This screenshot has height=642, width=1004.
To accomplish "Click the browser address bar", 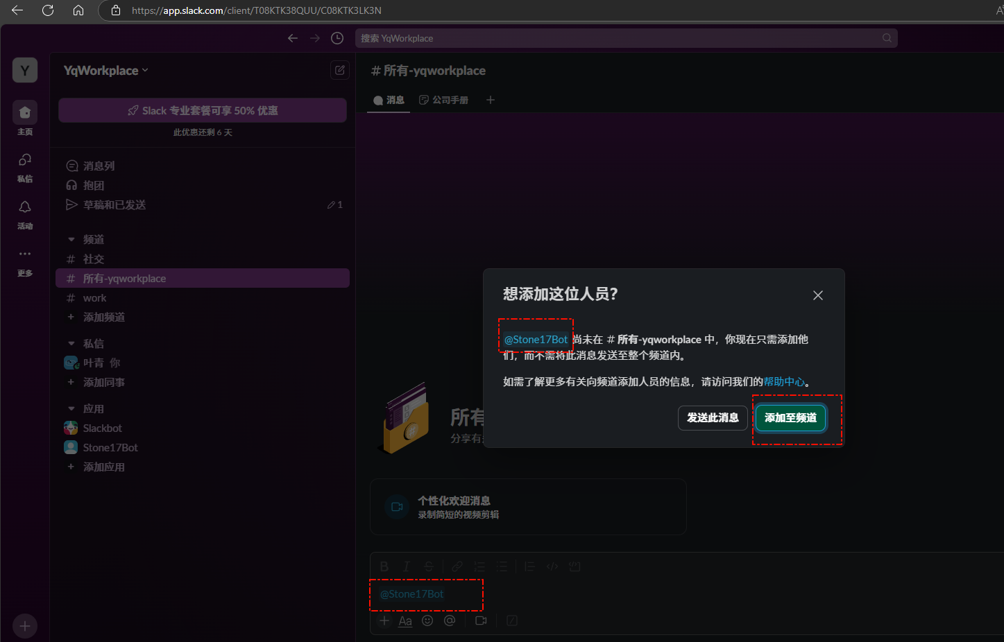I will point(548,10).
